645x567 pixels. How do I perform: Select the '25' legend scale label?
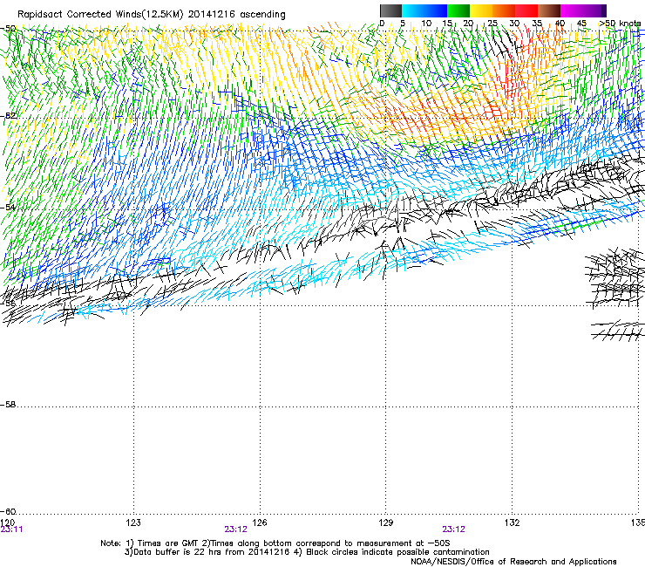492,24
